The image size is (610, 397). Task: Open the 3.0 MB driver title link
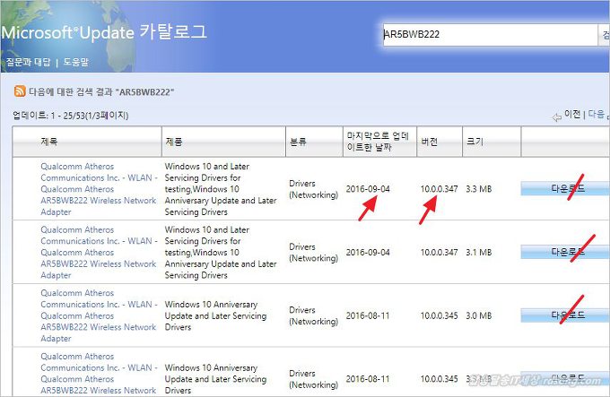point(99,315)
